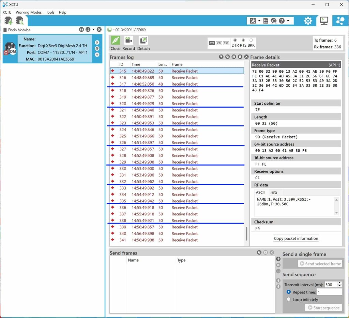Close the serial connection with the Close button
This screenshot has width=349, height=318.
[115, 43]
